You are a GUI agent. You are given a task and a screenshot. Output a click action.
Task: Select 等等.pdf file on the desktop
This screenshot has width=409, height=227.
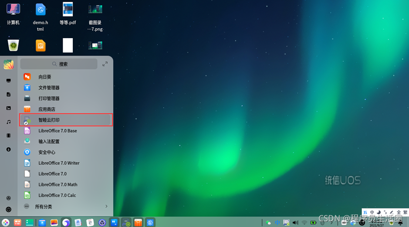click(68, 14)
